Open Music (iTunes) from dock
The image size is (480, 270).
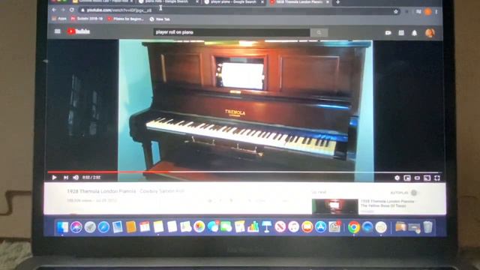tap(293, 227)
